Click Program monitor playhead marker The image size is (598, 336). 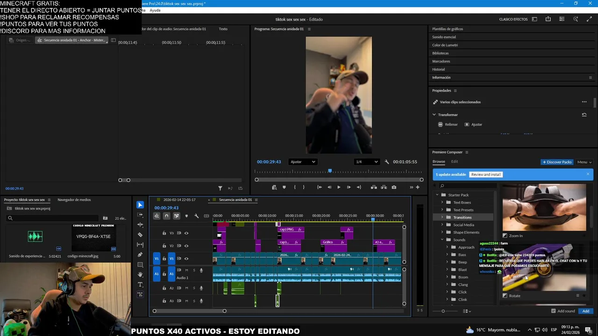coord(330,171)
